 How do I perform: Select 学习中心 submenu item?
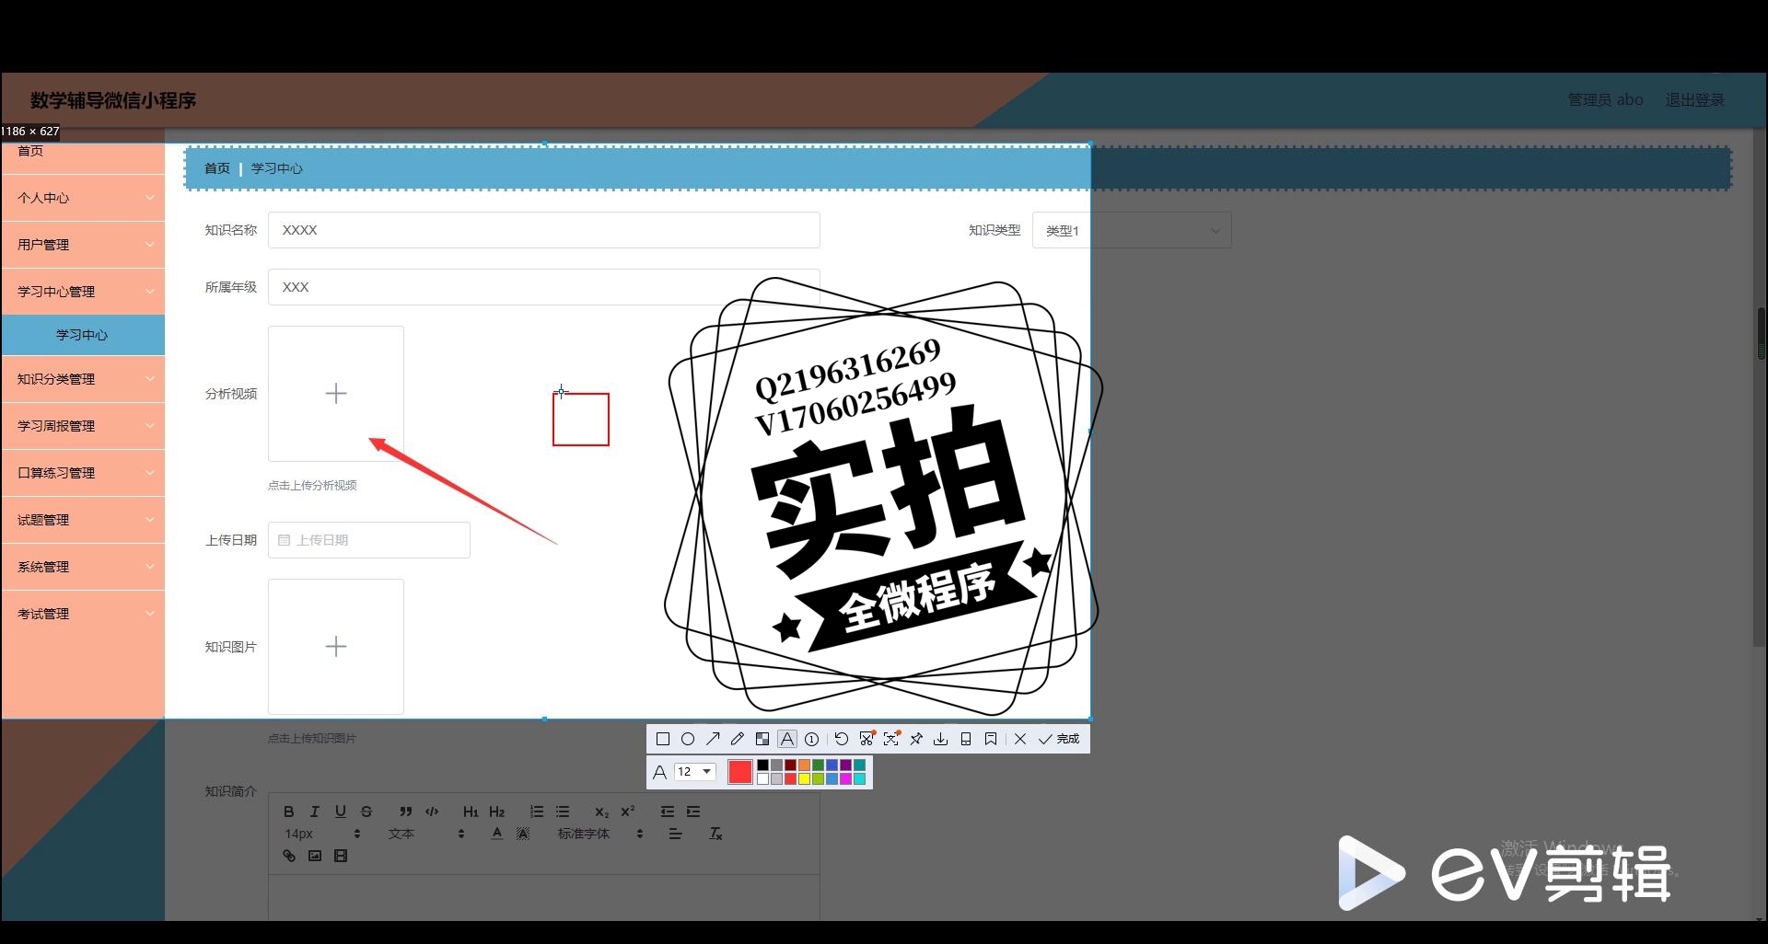click(x=83, y=335)
